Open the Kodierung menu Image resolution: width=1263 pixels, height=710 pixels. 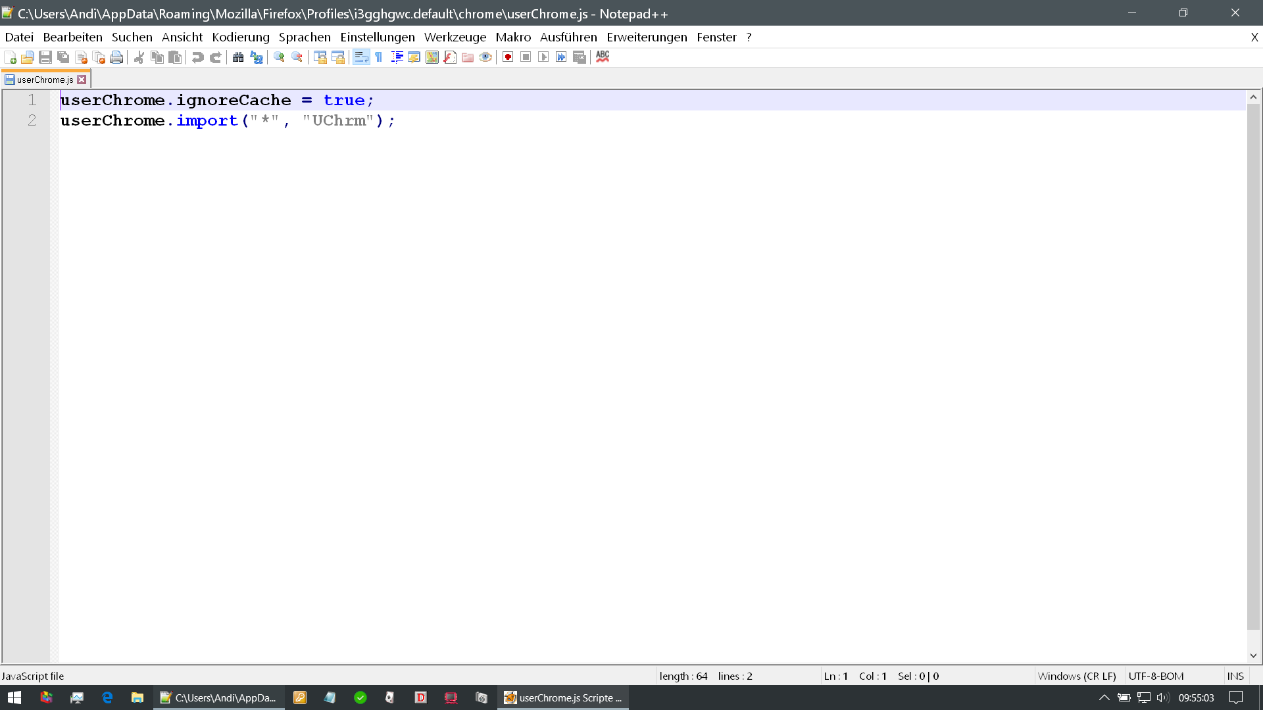(240, 37)
